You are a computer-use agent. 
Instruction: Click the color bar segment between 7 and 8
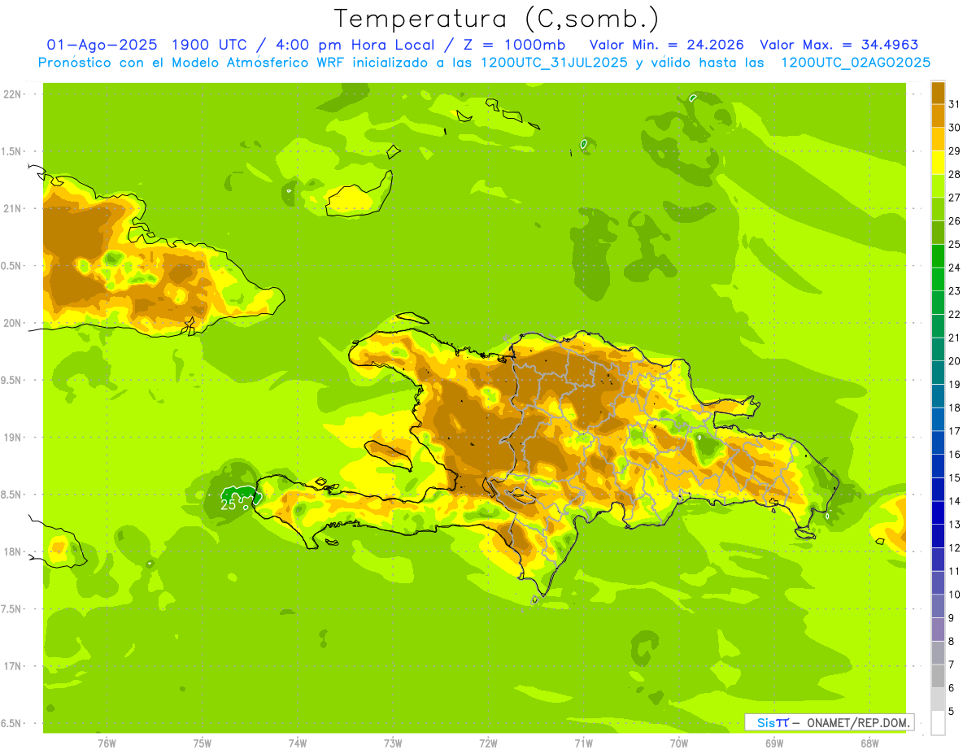click(x=938, y=653)
